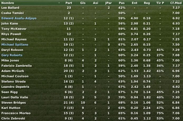The image size is (183, 121).
Task: Sort by Cf.Med average rating
Action: pyautogui.click(x=176, y=3)
